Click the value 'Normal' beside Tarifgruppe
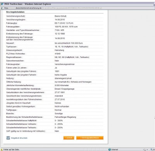The height and width of the screenshot is (151, 155). tap(58, 110)
